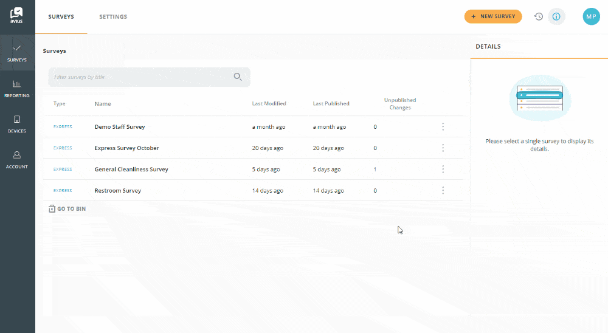Open options menu for Express Survey October
The width and height of the screenshot is (608, 333).
[443, 148]
